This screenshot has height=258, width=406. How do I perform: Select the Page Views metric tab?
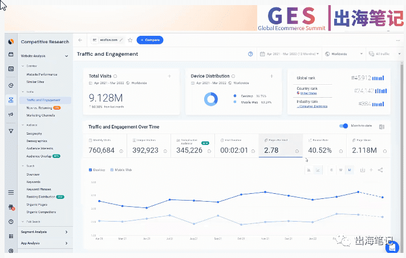[368, 145]
